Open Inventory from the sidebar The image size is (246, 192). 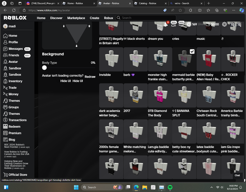click(13, 81)
